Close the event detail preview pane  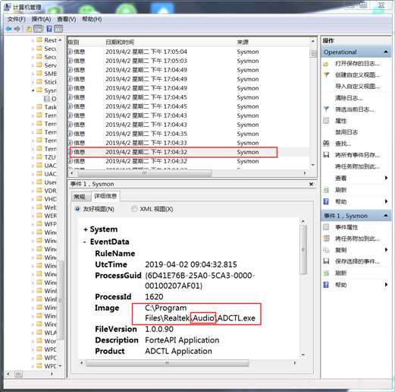[x=312, y=184]
